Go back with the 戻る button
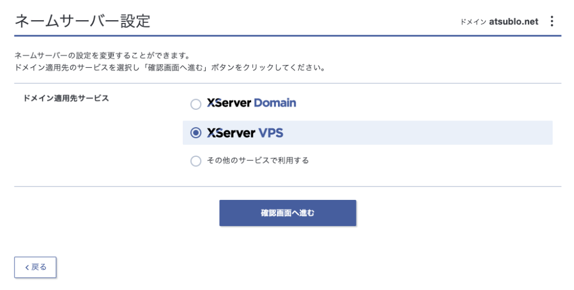 [x=35, y=267]
